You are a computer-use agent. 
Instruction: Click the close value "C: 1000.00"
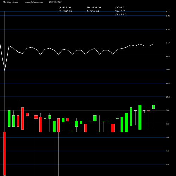(65, 11)
